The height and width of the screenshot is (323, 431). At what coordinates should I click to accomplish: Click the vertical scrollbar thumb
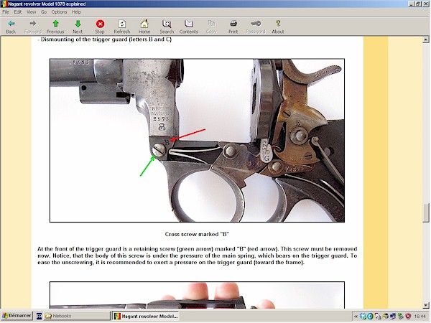[426, 212]
